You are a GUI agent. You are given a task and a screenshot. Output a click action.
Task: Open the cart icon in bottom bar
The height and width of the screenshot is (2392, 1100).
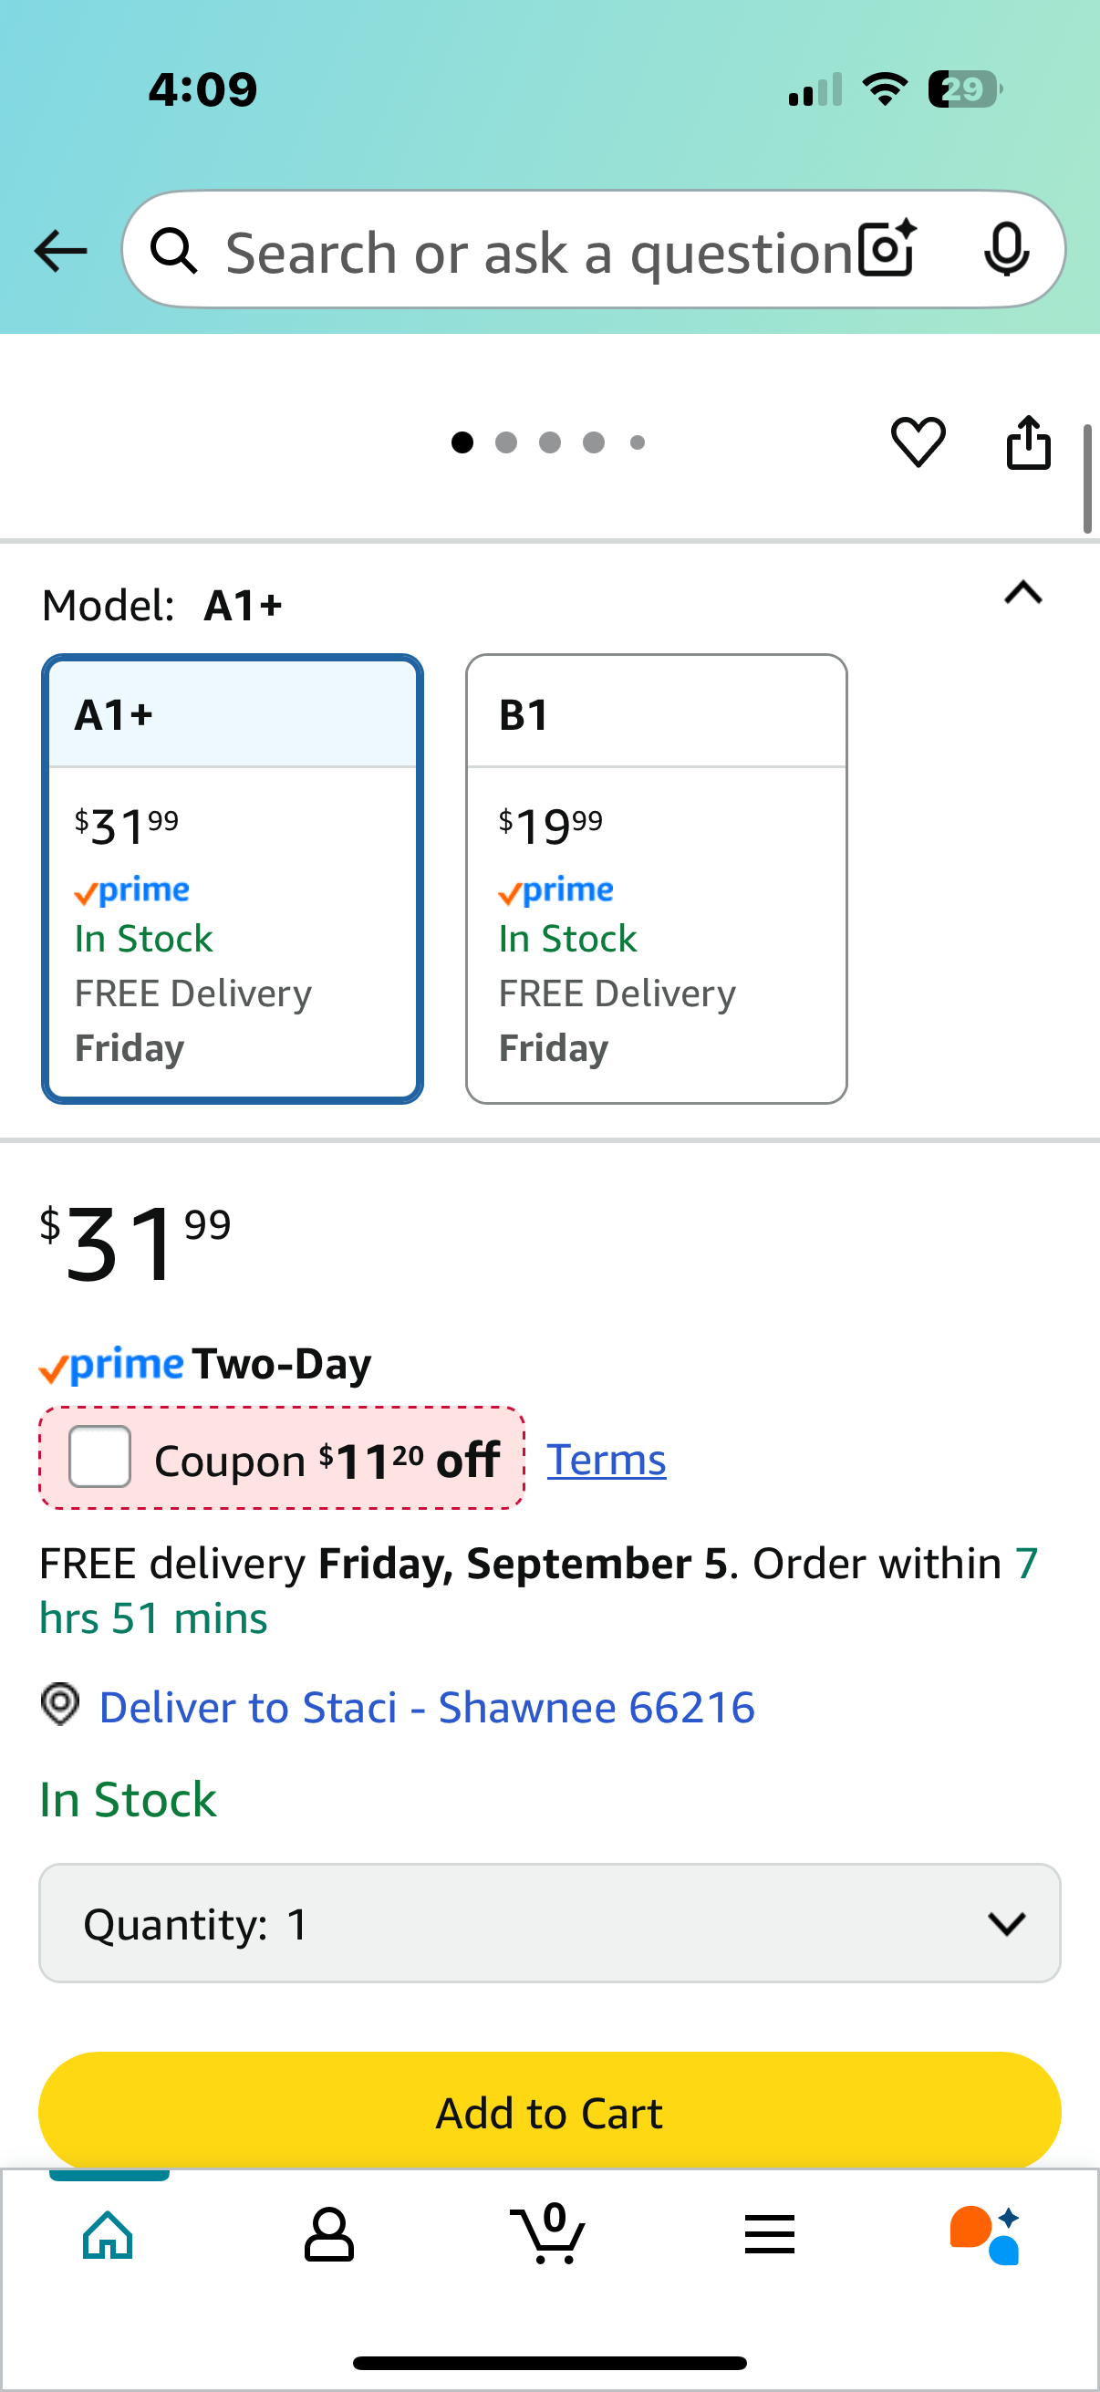point(548,2233)
